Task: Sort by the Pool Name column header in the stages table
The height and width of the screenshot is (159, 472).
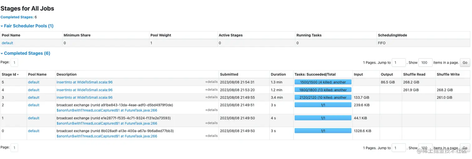Action: pos(37,75)
